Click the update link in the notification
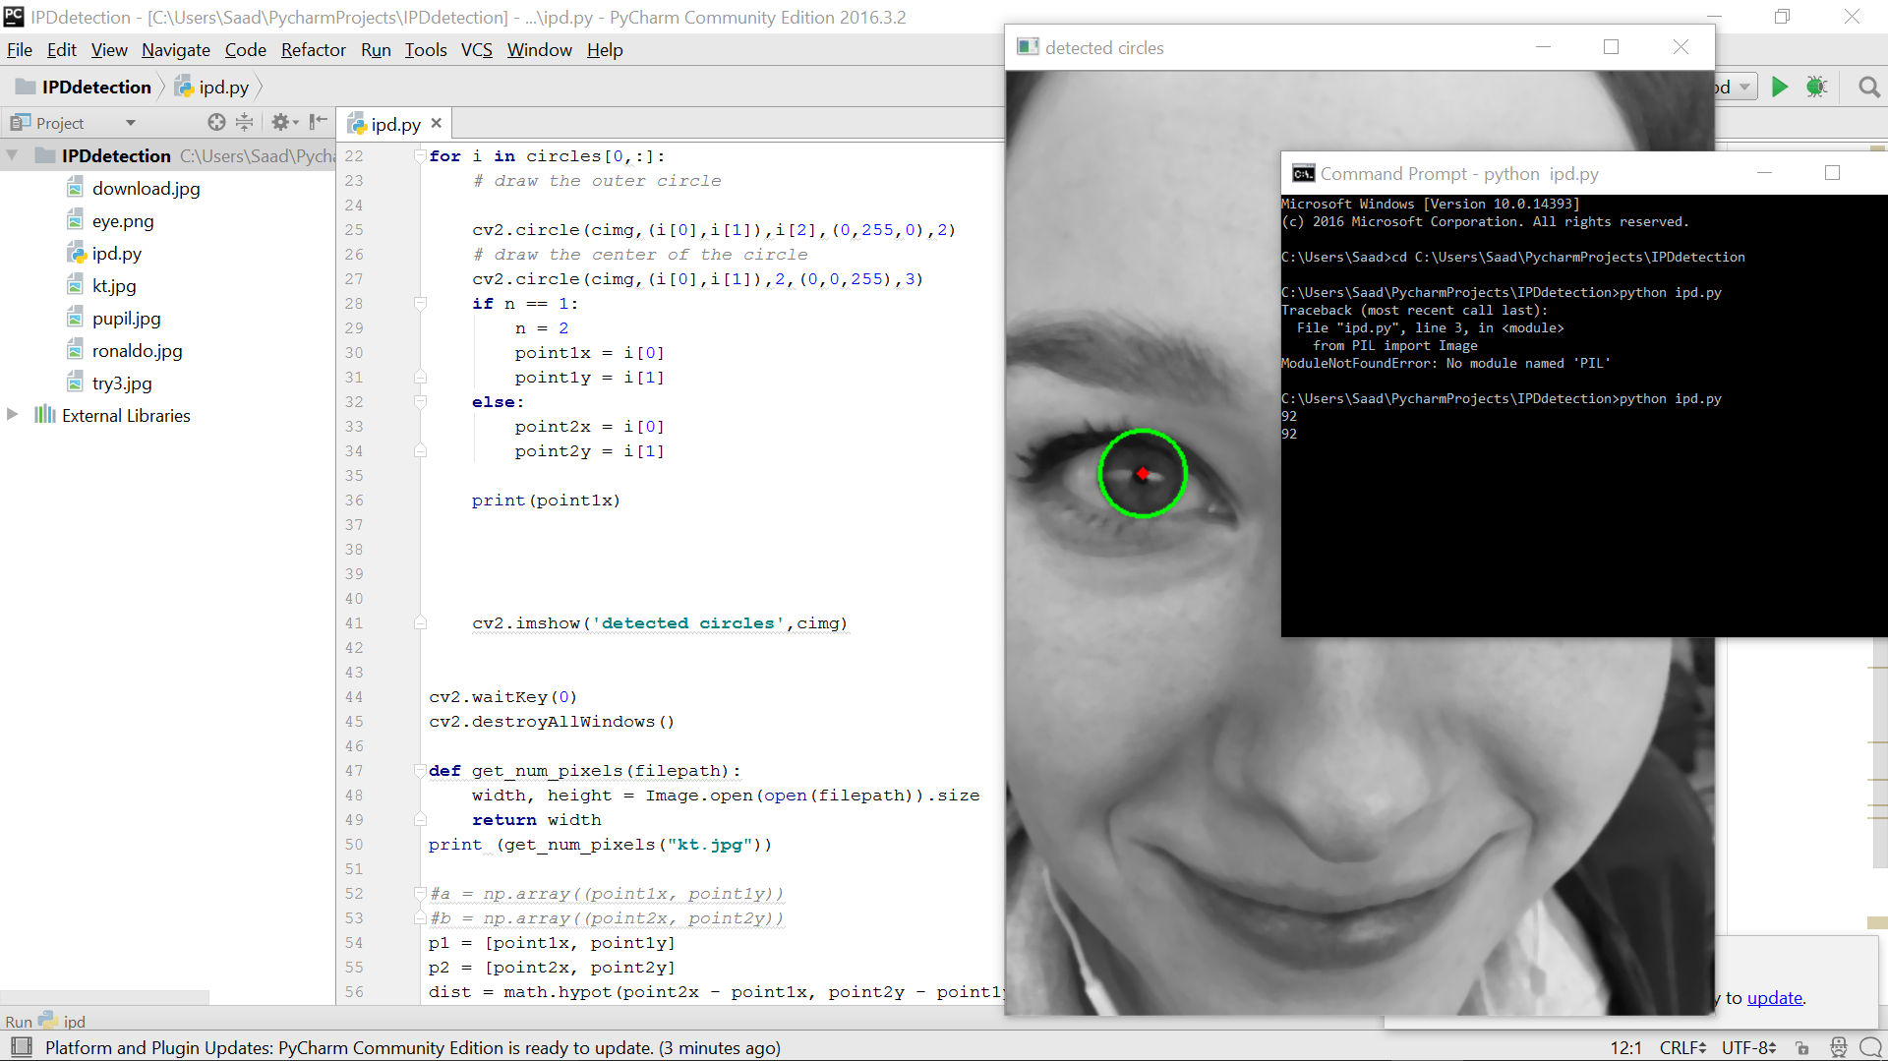The height and width of the screenshot is (1061, 1888). [x=1774, y=998]
